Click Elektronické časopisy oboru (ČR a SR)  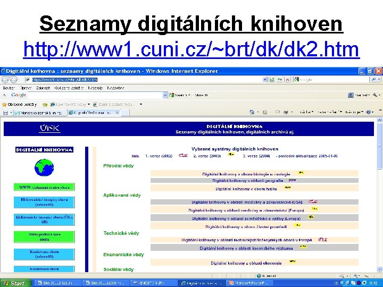click(44, 220)
